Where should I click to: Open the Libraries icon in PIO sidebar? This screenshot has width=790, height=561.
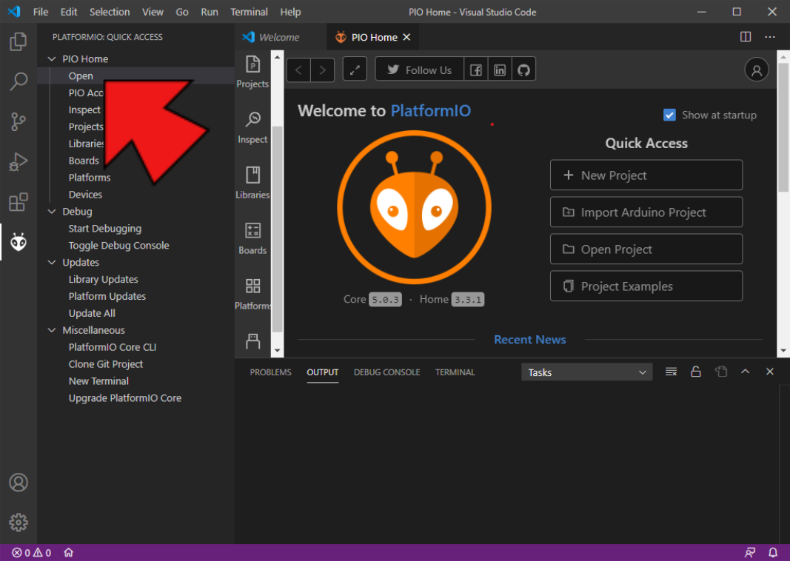click(x=252, y=182)
